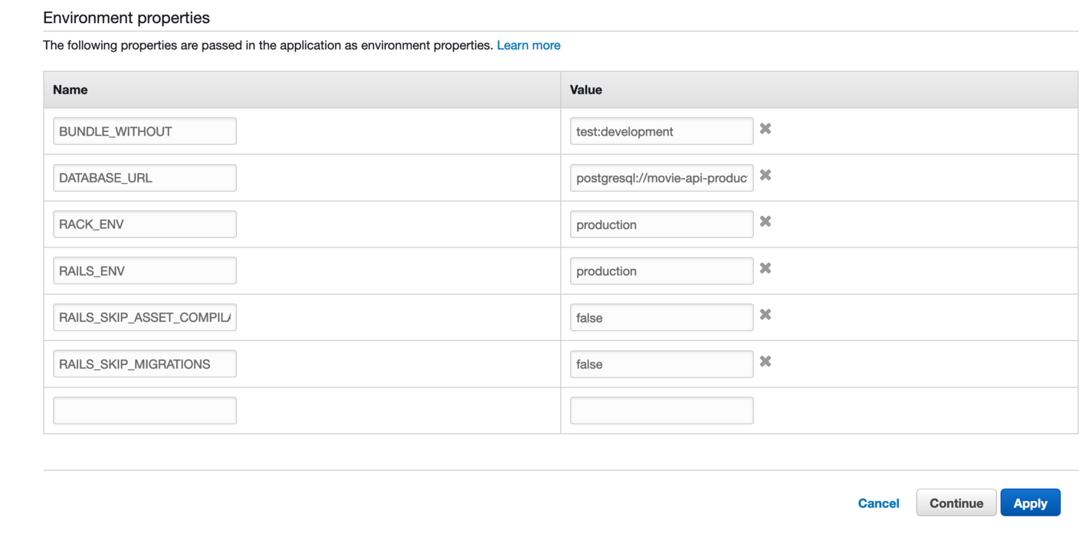The image size is (1092, 534).
Task: Delete the DATABASE_URL property with X icon
Action: [x=765, y=175]
